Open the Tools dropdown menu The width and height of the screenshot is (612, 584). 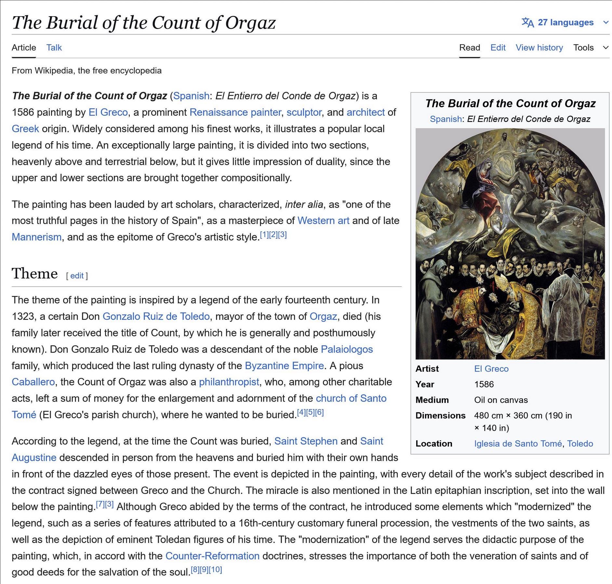pos(591,47)
